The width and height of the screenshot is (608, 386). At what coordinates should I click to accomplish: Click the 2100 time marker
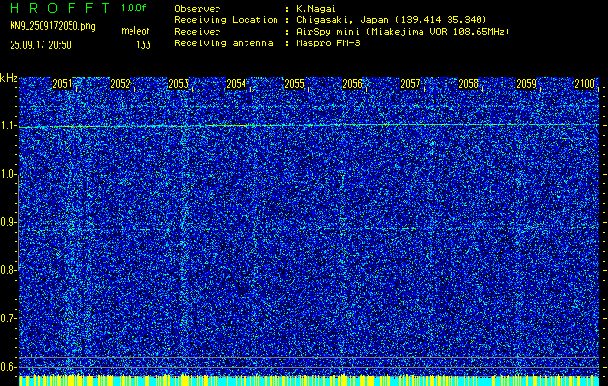585,84
